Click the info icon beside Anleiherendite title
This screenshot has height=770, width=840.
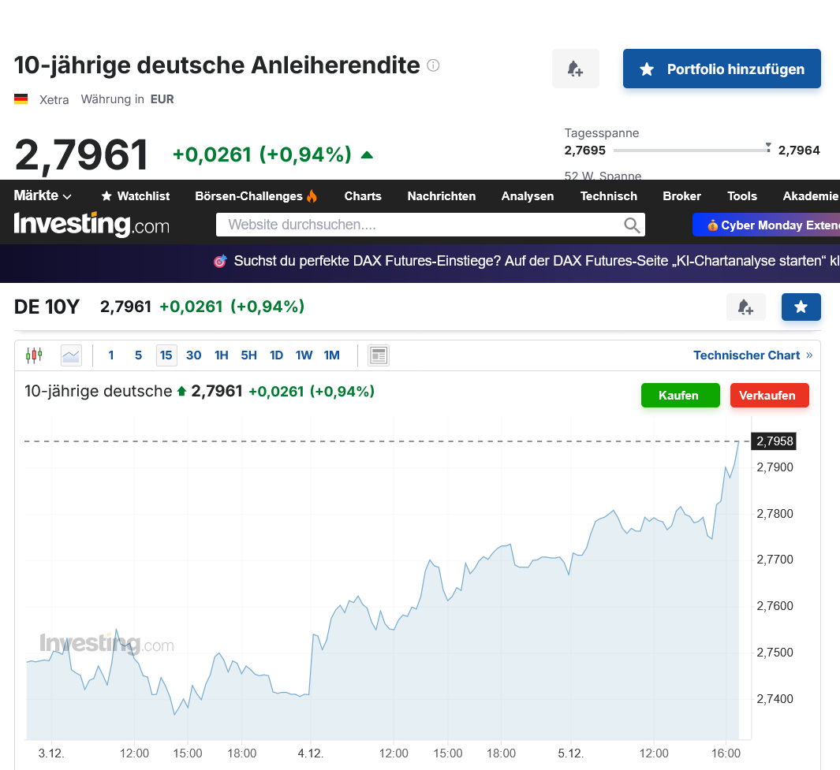(433, 65)
